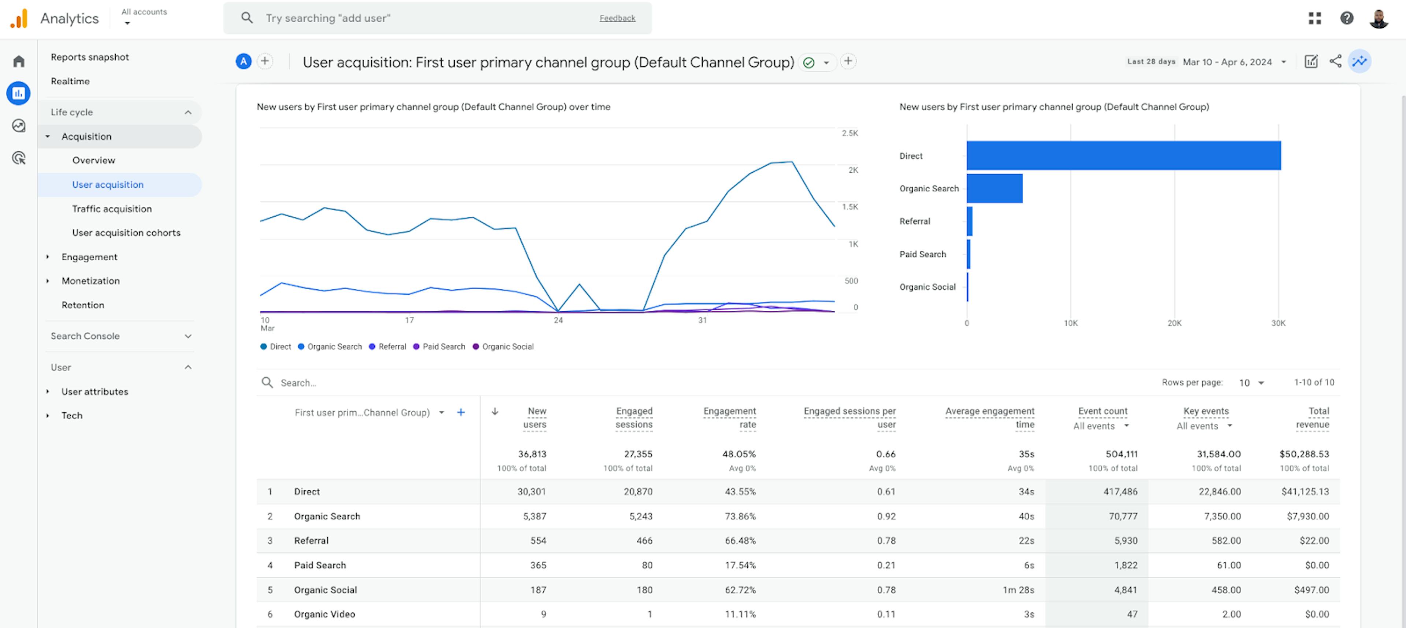Select the Traffic acquisition menu item
1406x628 pixels.
coord(112,208)
